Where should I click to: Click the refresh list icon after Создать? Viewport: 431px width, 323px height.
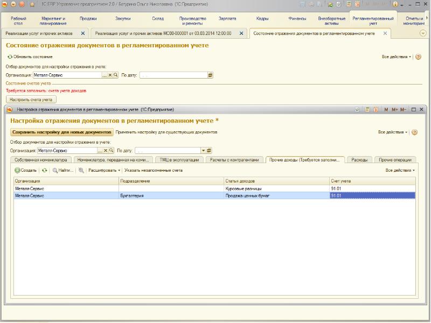[45, 170]
